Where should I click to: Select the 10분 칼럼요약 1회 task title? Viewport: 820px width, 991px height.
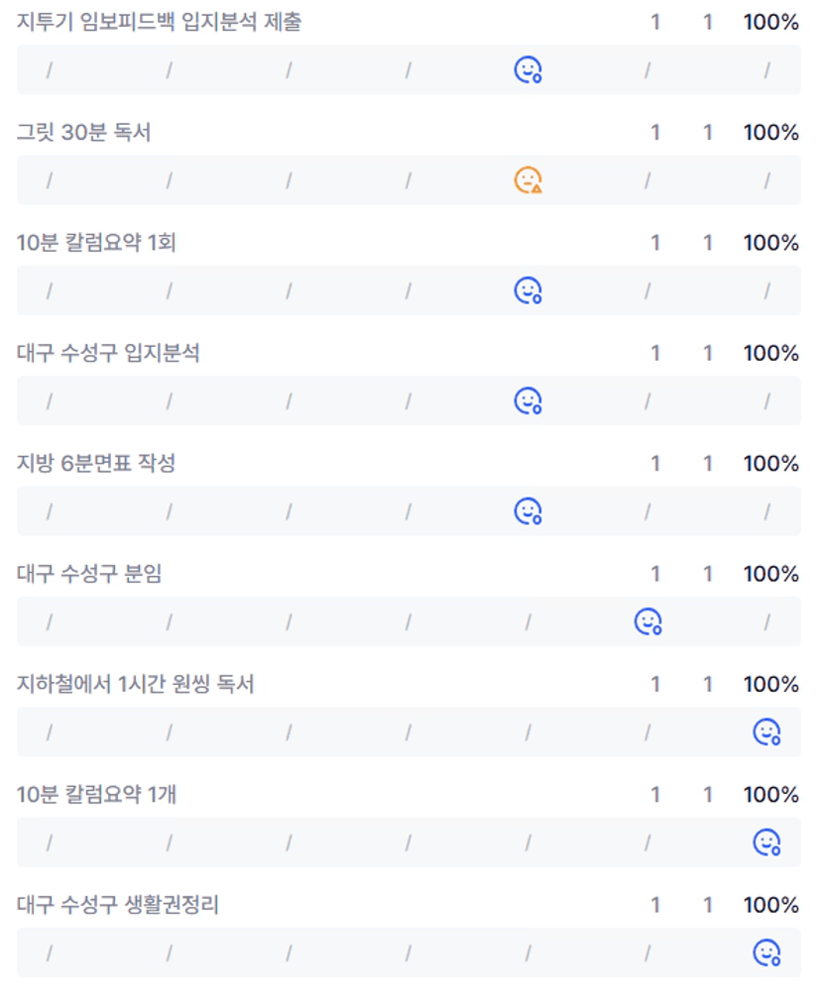pos(97,243)
